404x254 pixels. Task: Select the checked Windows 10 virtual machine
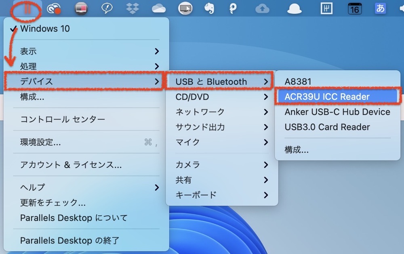86,29
